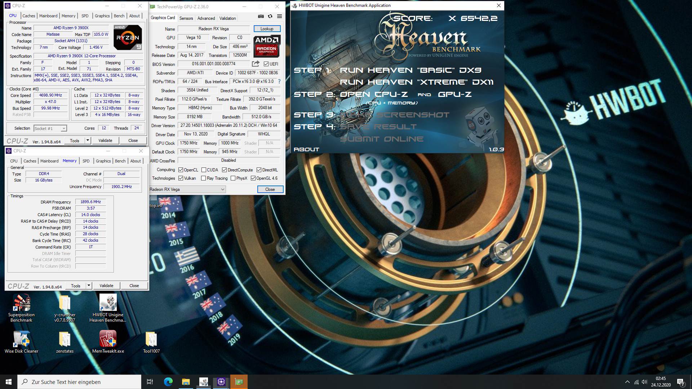This screenshot has height=389, width=692.
Task: Open zenstates folder on desktop
Action: 65,342
